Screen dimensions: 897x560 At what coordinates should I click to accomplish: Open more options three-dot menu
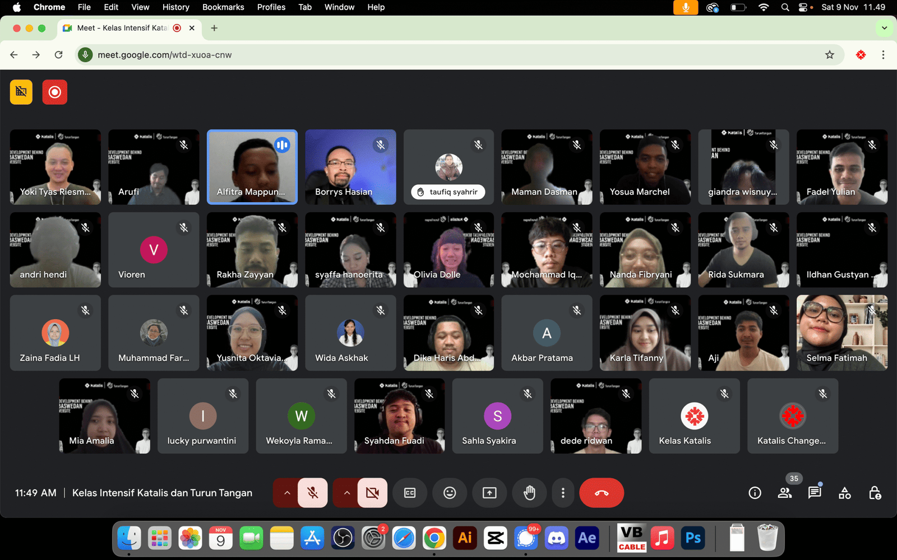(563, 493)
